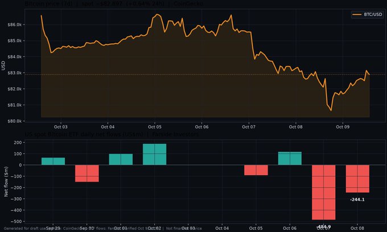The width and height of the screenshot is (387, 232).
Task: Click the largest red outflow bar on Oct 07
Action: coord(324,192)
